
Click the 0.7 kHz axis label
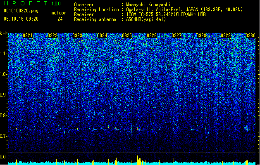(3, 136)
